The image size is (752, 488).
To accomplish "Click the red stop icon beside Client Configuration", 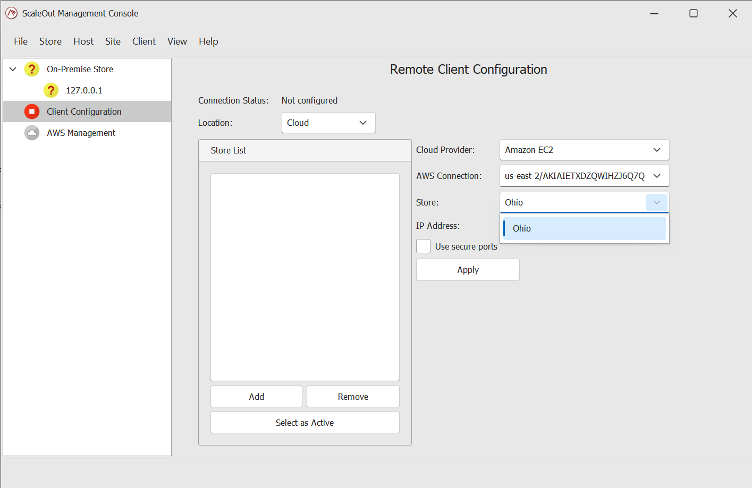I will pos(32,112).
